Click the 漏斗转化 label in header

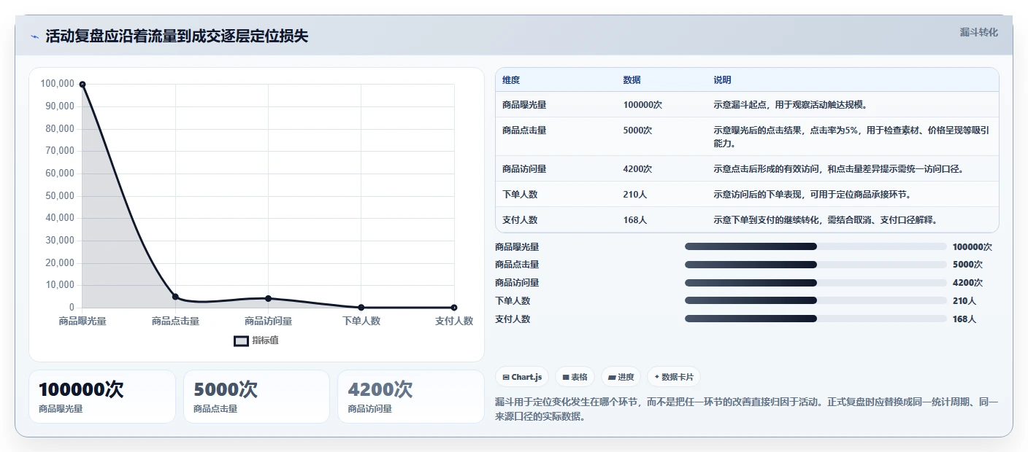pyautogui.click(x=978, y=32)
